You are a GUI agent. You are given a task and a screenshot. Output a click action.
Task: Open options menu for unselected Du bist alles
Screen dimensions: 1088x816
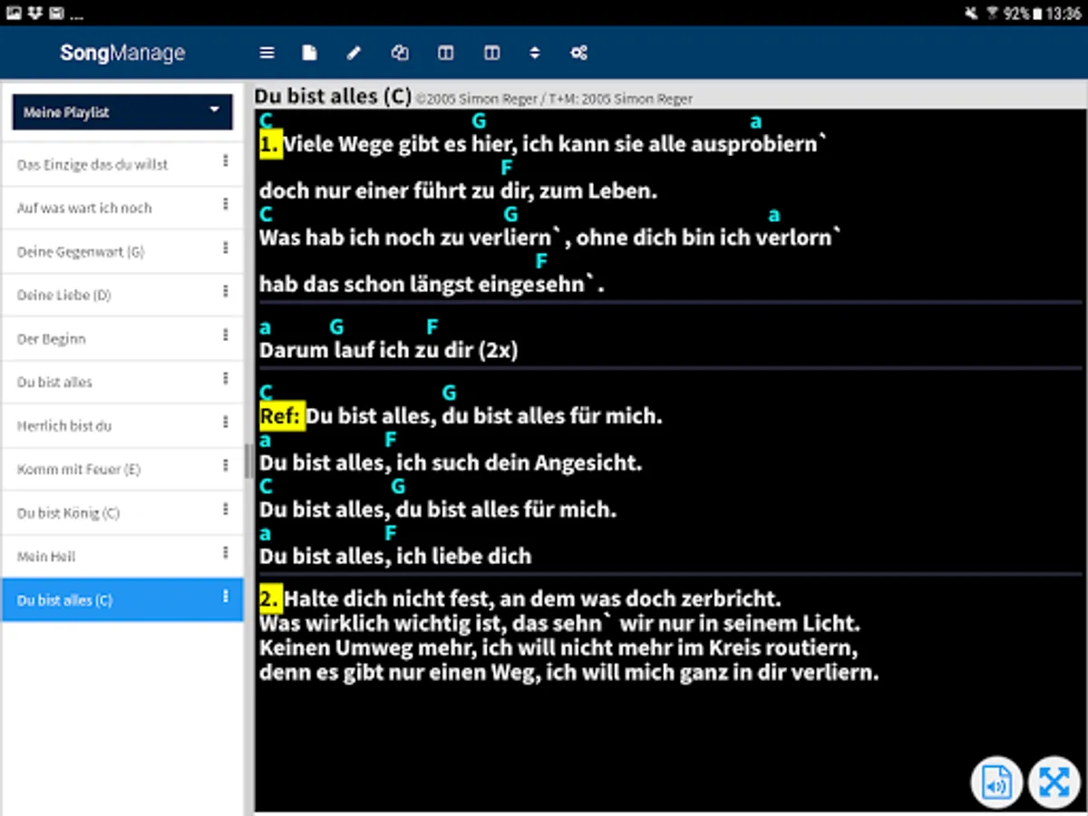226,380
